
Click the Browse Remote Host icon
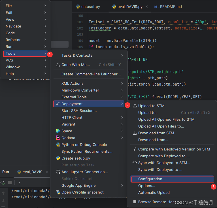coord(135,202)
